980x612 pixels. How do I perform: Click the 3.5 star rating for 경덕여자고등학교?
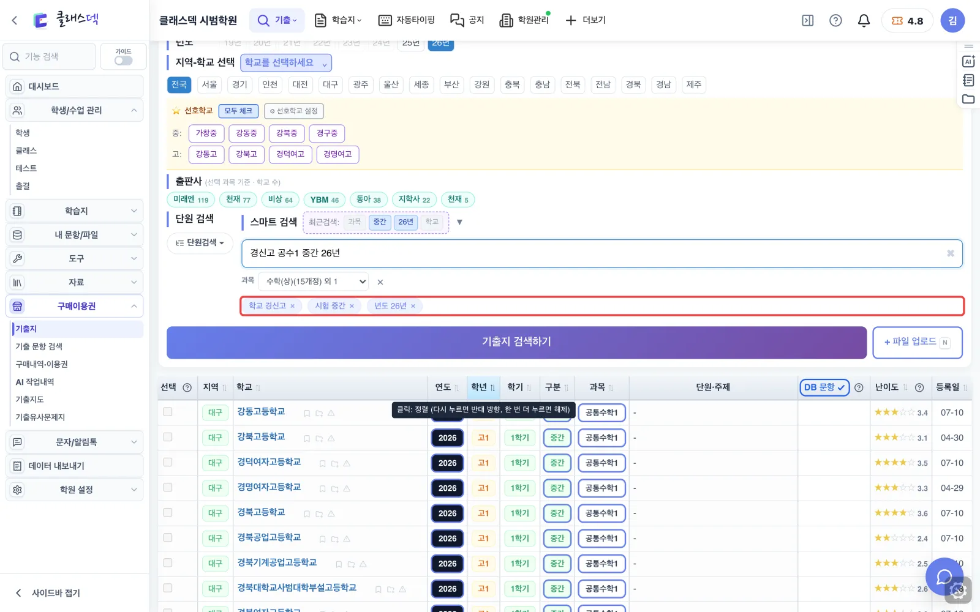point(900,463)
